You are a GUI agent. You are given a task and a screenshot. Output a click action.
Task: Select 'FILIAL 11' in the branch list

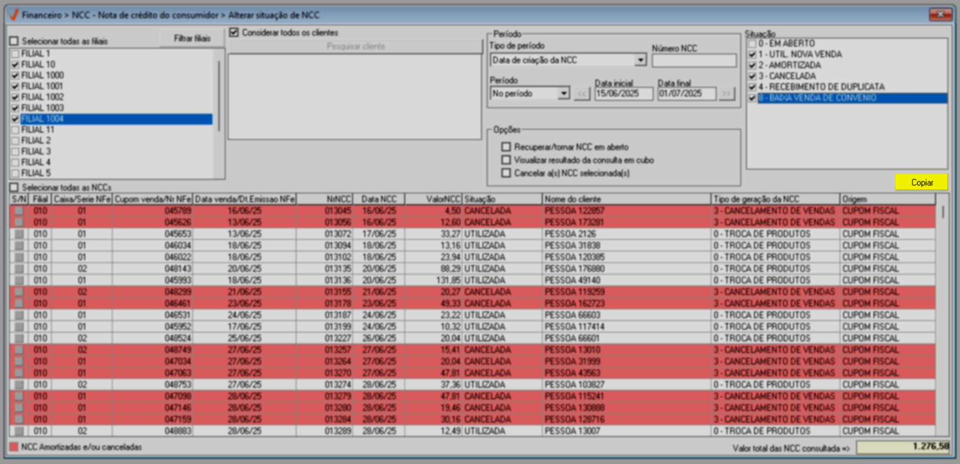click(x=38, y=130)
